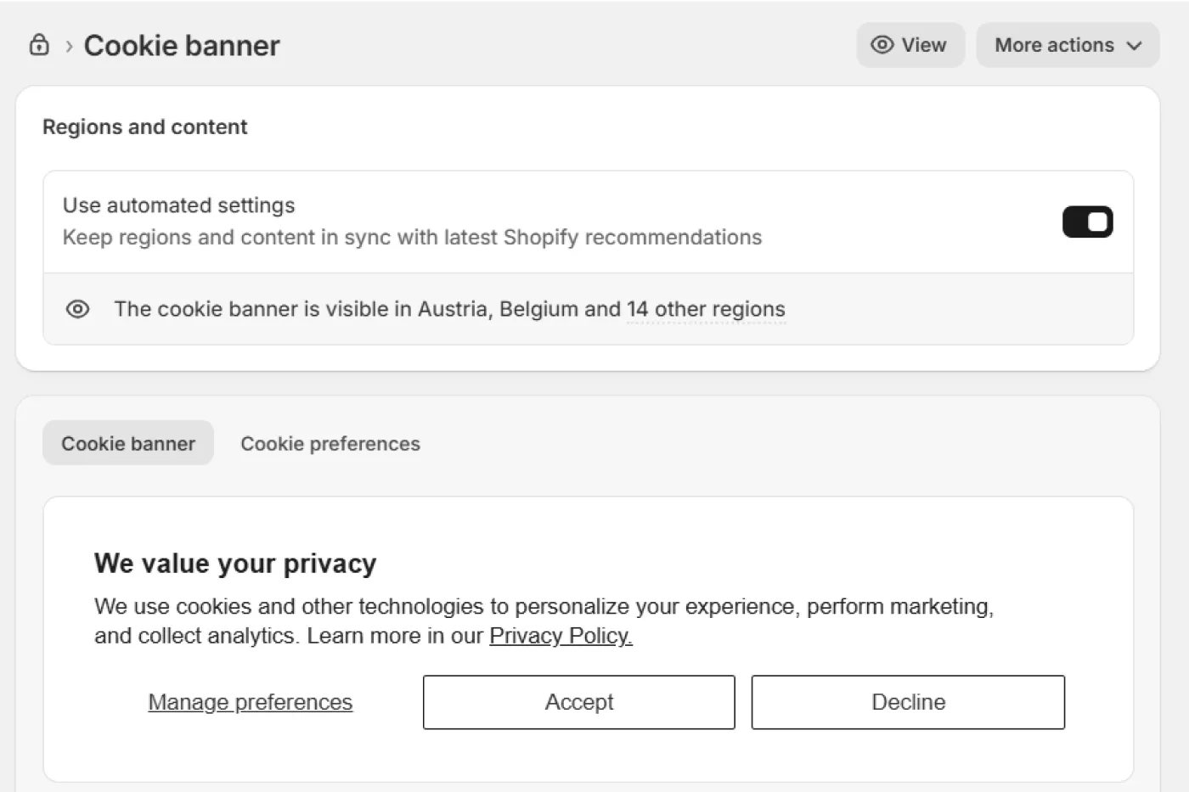Select the We value your privacy heading
This screenshot has height=792, width=1189.
(x=235, y=564)
